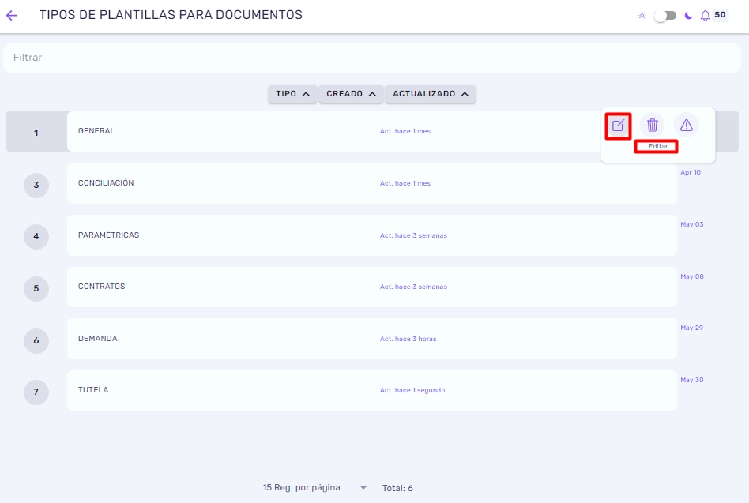Open the 15 Reg. por página dropdown

click(314, 488)
